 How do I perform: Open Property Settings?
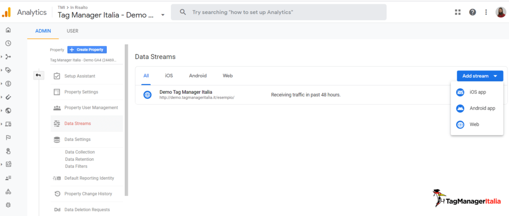(86, 92)
